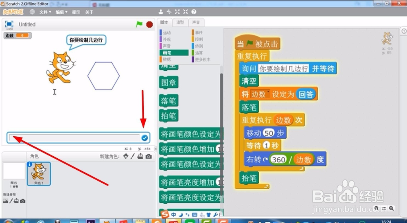The width and height of the screenshot is (407, 223).
Task: Open the 文件 menu
Action: (45, 12)
